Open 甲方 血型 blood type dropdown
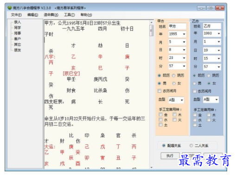The image size is (235, 175). pos(176,100)
